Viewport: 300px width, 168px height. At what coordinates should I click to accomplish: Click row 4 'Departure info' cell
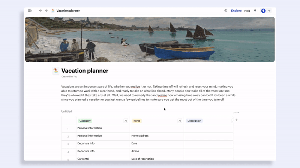[103, 152]
